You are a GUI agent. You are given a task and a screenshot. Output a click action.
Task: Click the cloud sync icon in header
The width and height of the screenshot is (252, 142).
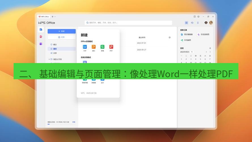(x=192, y=23)
